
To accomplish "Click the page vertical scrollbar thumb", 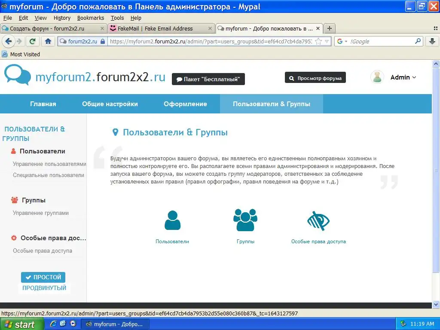I will tap(436, 170).
